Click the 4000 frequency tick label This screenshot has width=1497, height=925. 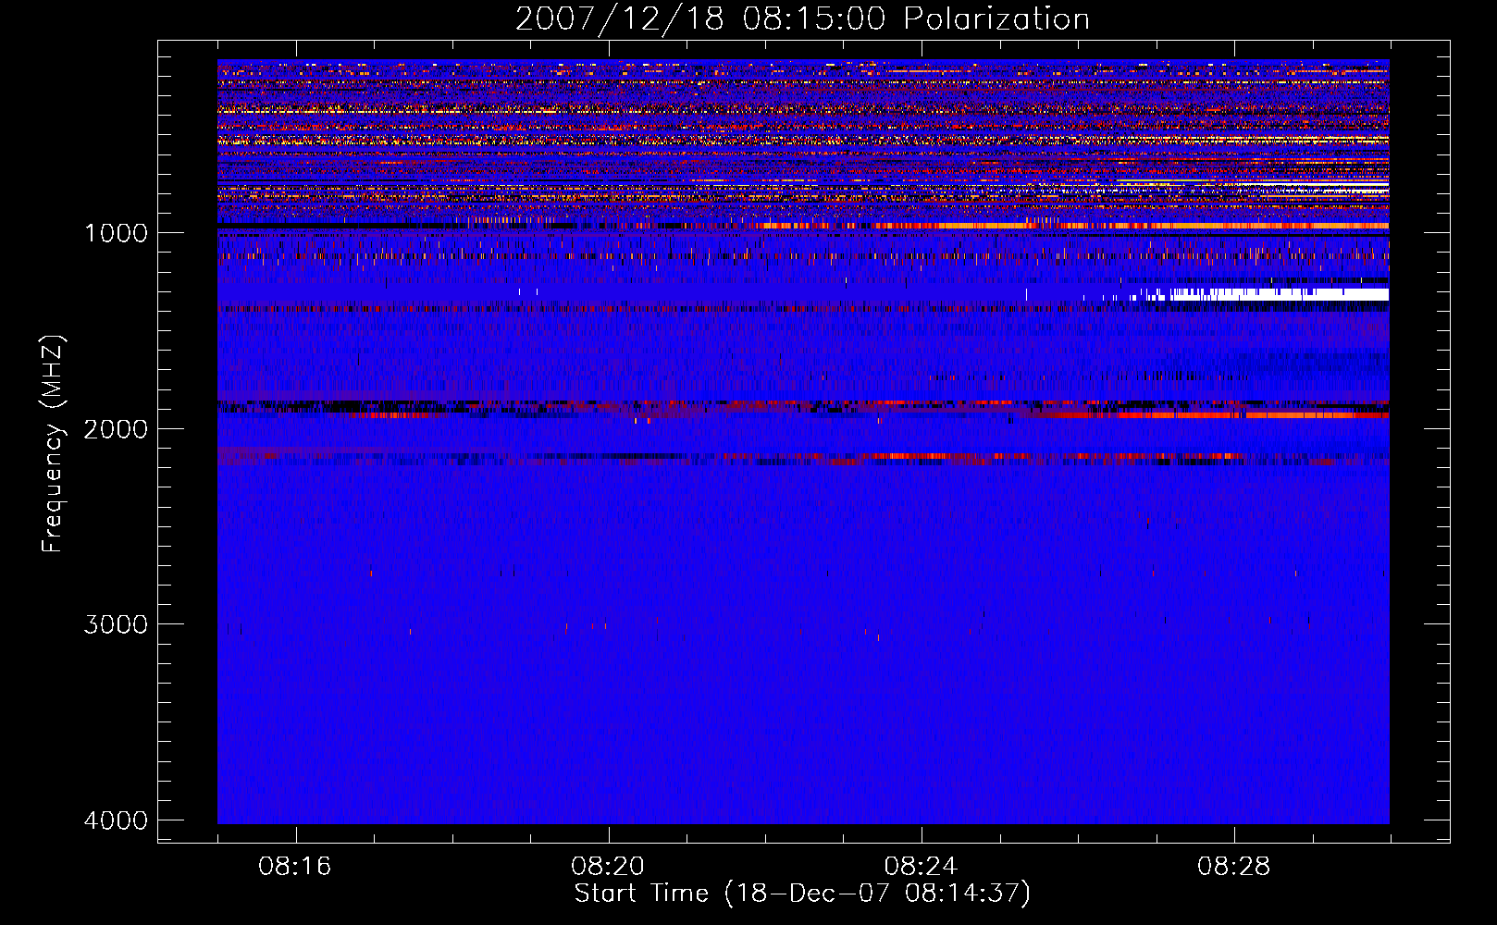click(x=117, y=820)
